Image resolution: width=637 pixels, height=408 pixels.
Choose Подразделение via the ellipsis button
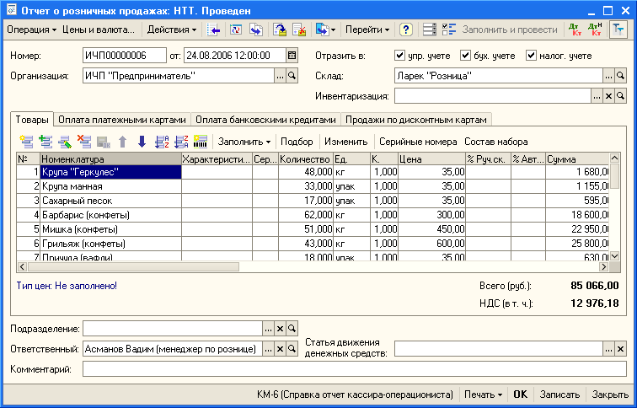tap(268, 329)
